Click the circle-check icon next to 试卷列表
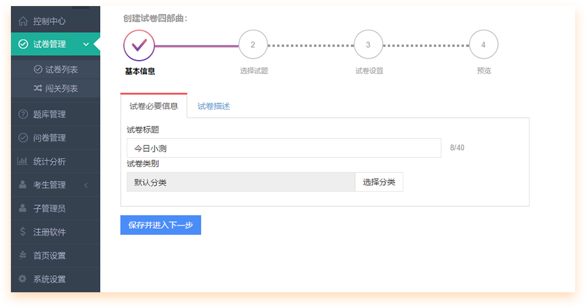Viewport: 586px width, 308px height. coord(38,69)
